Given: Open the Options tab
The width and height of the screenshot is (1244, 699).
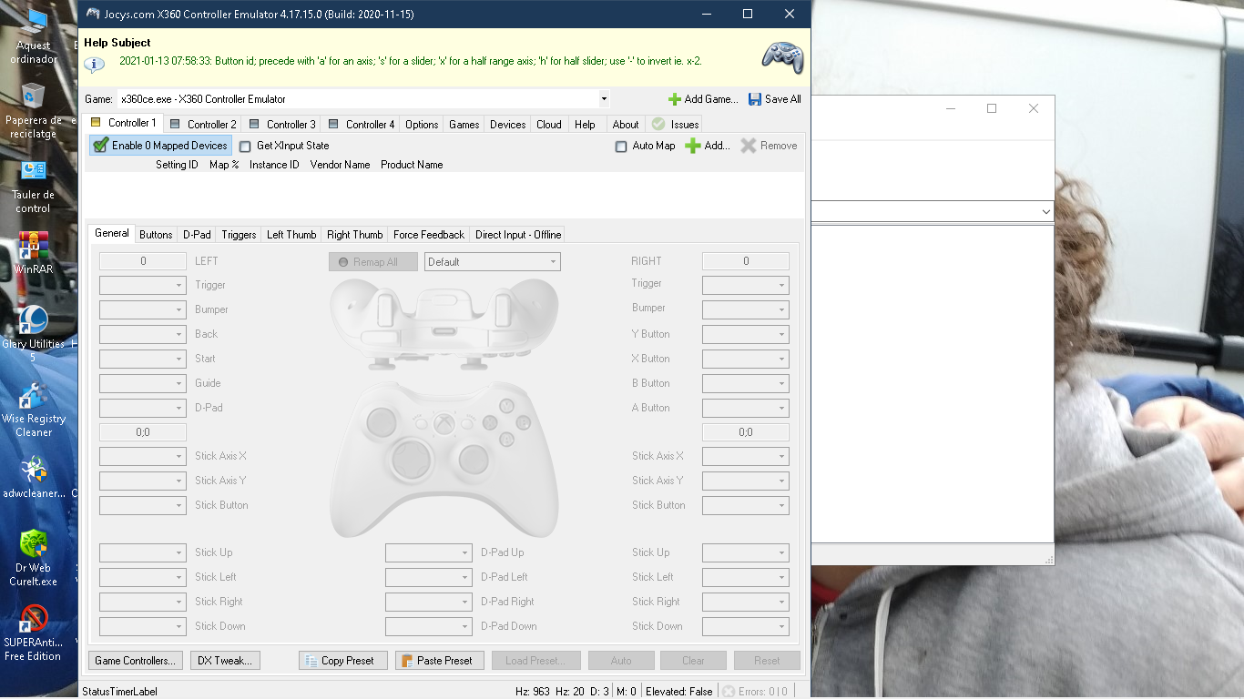Looking at the screenshot, I should pos(422,125).
